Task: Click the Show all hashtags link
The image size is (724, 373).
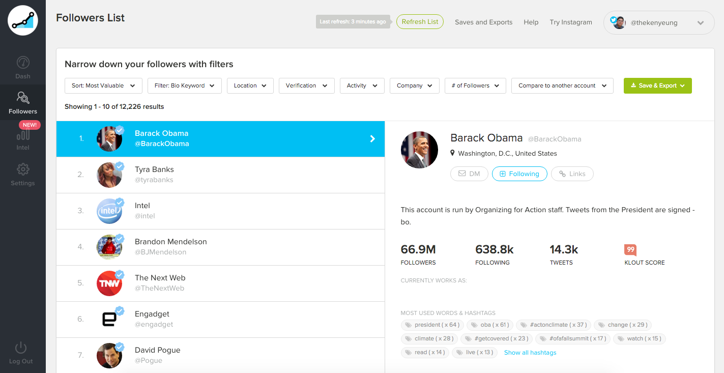Action: [530, 353]
